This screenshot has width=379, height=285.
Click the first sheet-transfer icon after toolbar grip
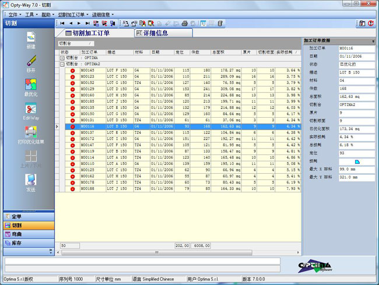pos(126,23)
